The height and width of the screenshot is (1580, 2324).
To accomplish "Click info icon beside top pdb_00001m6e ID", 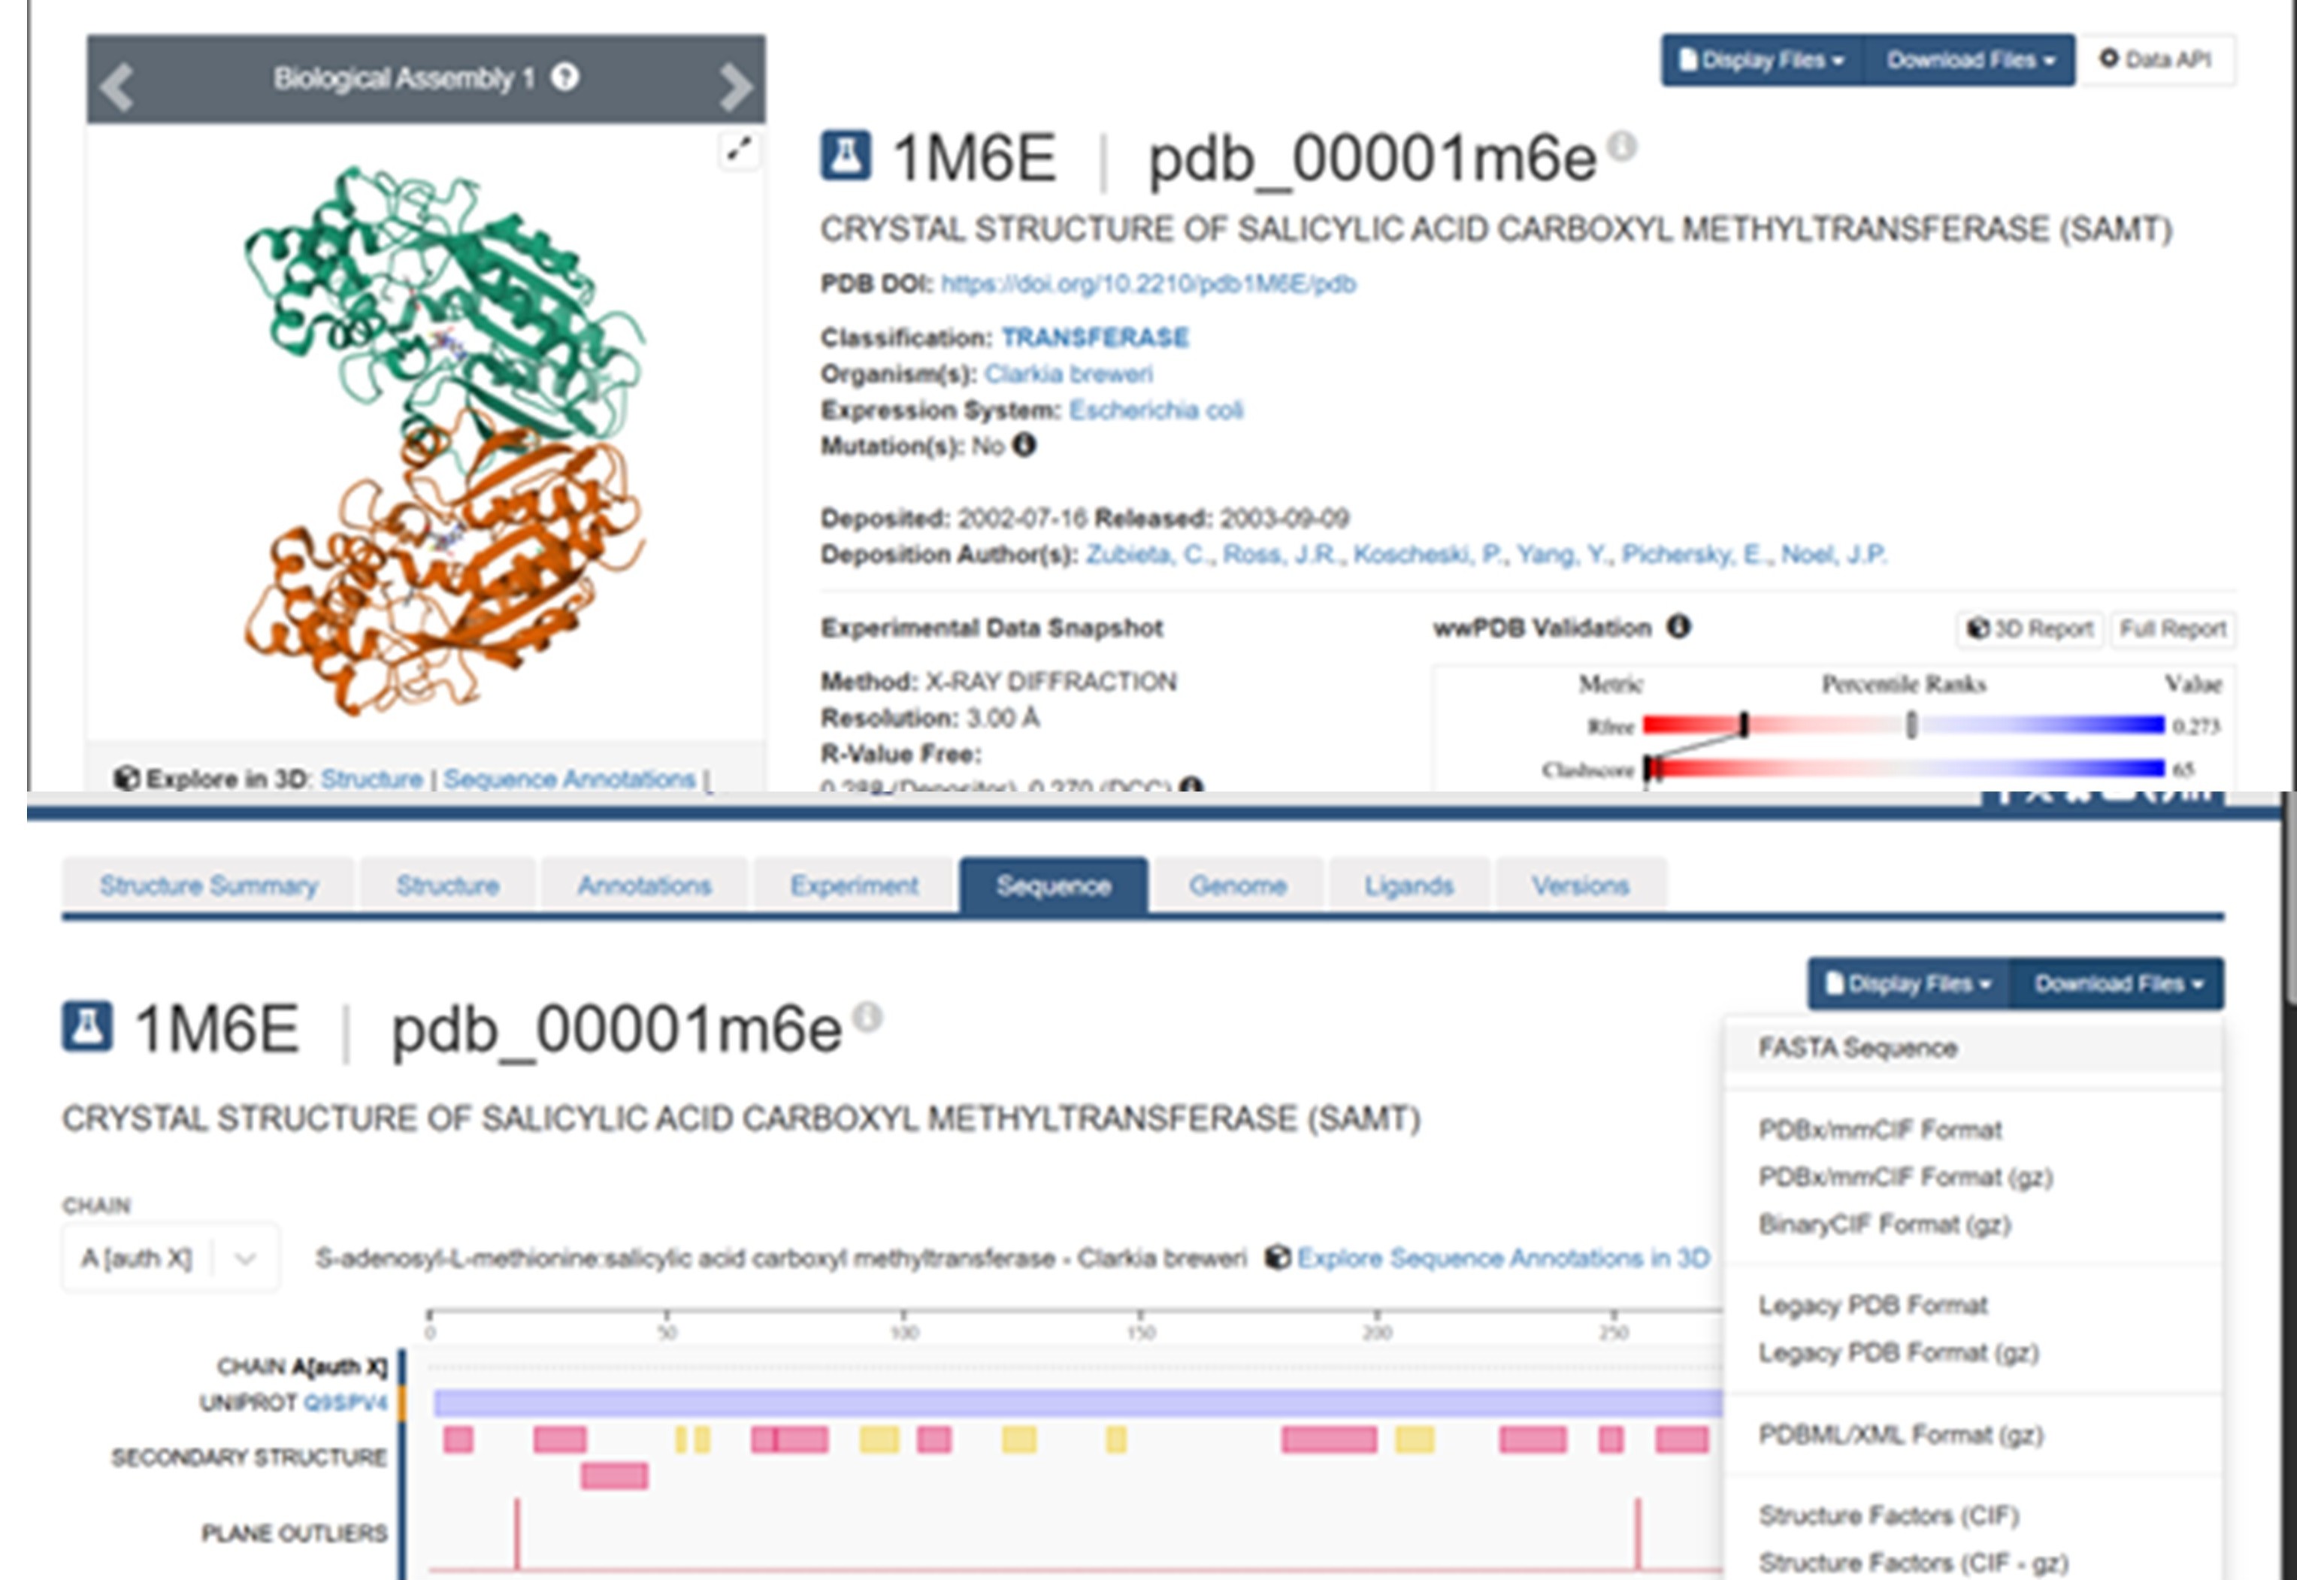I will point(1622,146).
